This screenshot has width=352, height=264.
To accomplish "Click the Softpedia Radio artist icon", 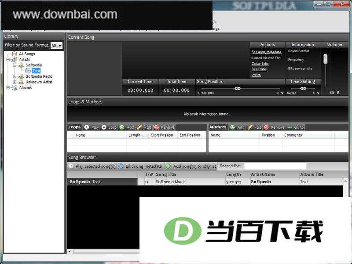I will click(x=21, y=76).
